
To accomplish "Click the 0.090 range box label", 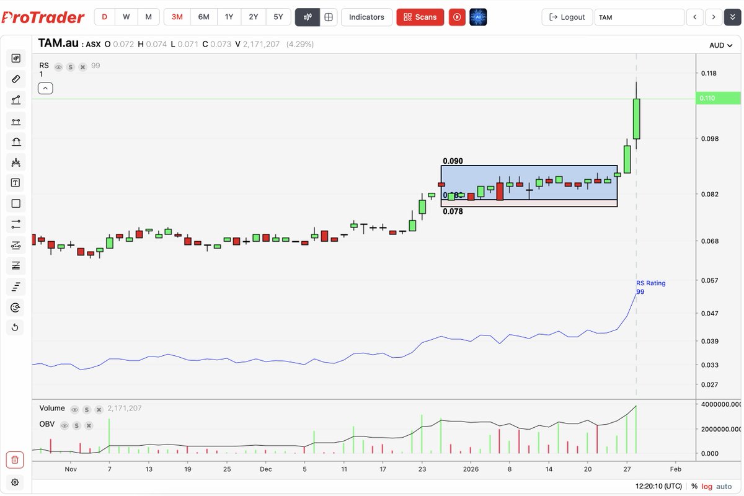I will click(452, 161).
